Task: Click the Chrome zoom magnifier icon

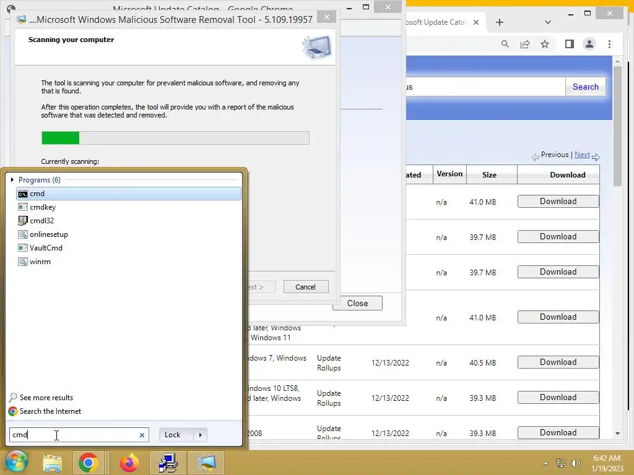Action: pyautogui.click(x=505, y=44)
